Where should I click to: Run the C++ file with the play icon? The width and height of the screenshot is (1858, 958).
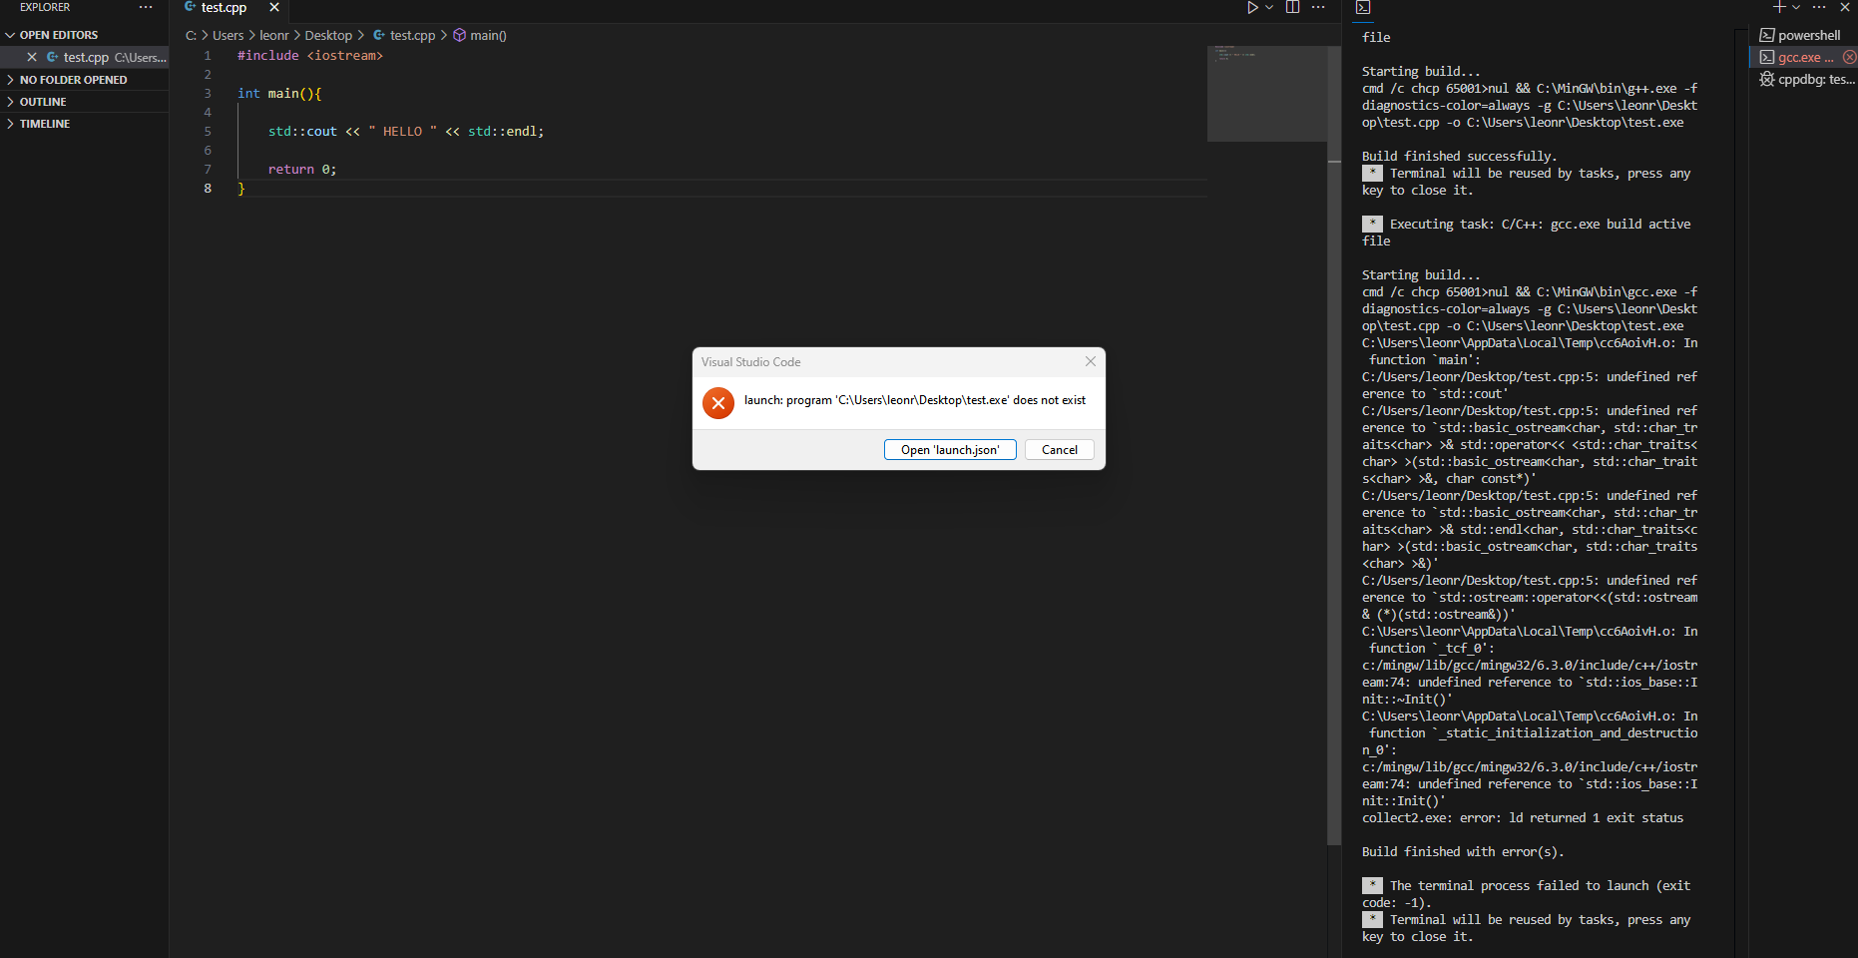pos(1251,8)
